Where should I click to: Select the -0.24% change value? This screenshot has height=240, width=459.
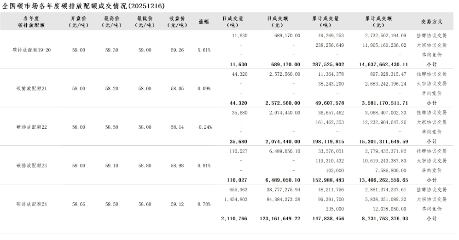203,127
